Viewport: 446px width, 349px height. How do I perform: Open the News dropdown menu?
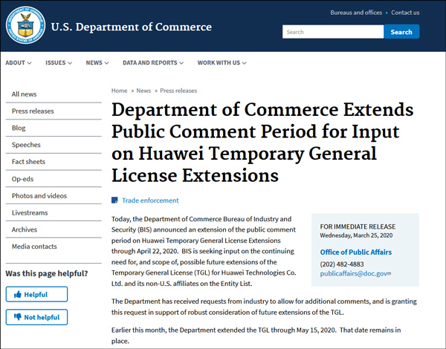[x=97, y=63]
